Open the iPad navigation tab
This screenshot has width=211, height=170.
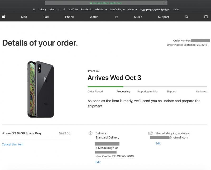pos(46,17)
